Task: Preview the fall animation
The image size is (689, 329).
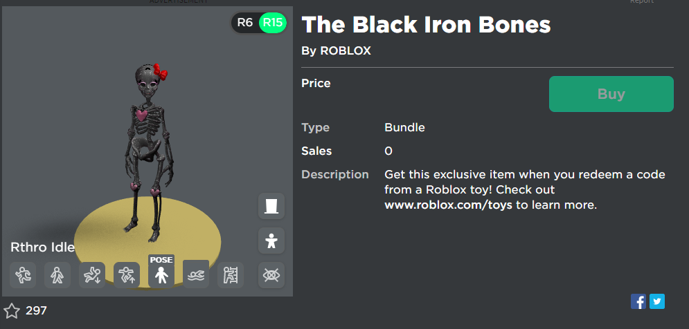Action: point(92,275)
